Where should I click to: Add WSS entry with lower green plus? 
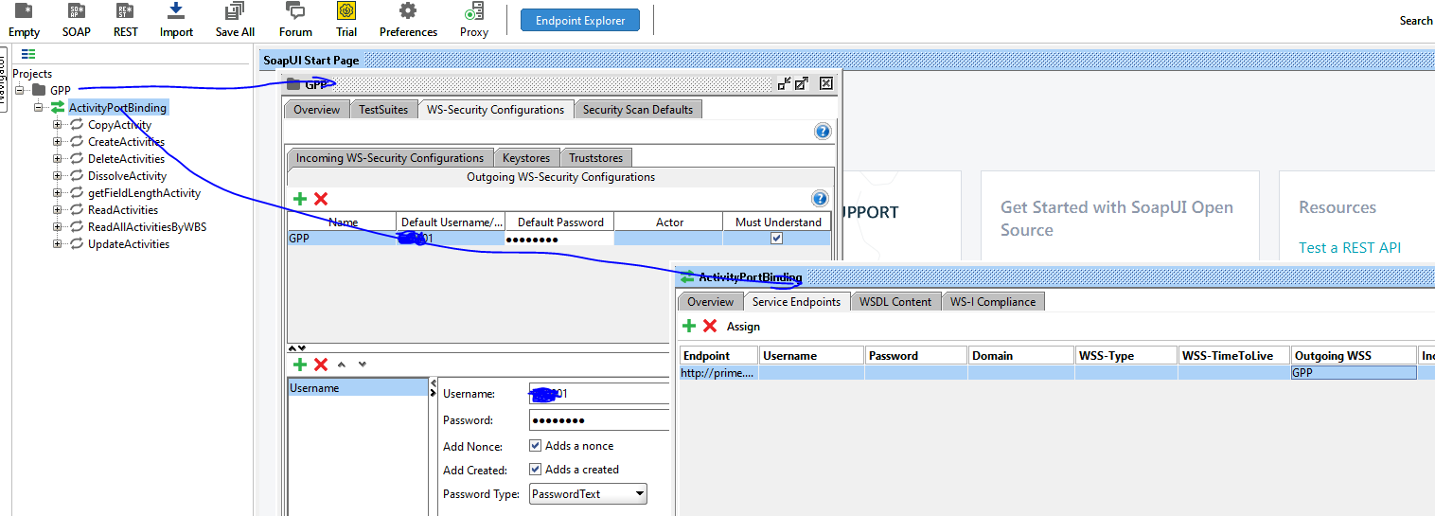click(300, 365)
